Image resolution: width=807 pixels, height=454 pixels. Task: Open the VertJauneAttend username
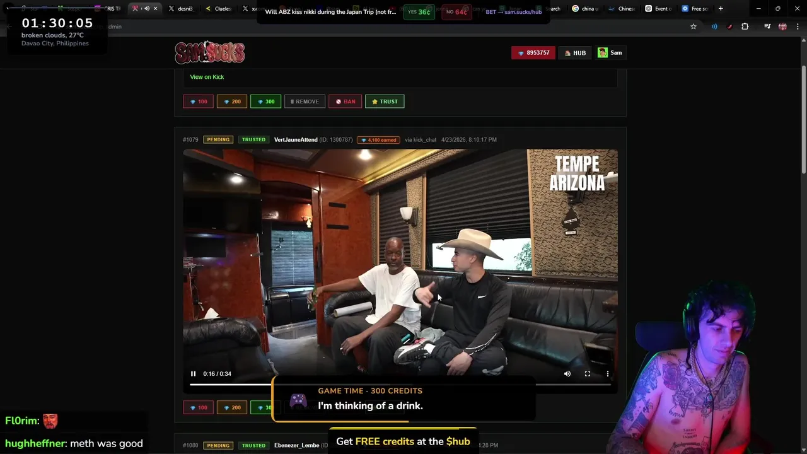pyautogui.click(x=296, y=139)
